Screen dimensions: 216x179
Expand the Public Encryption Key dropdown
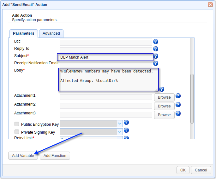point(119,124)
